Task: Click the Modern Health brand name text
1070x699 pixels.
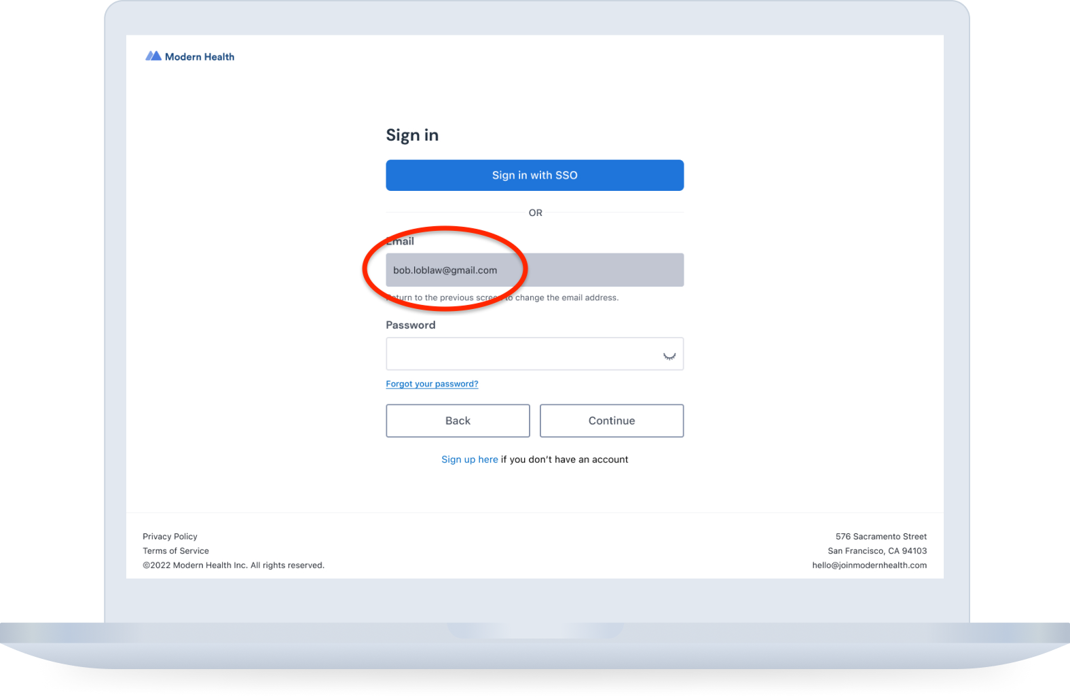Action: tap(200, 57)
